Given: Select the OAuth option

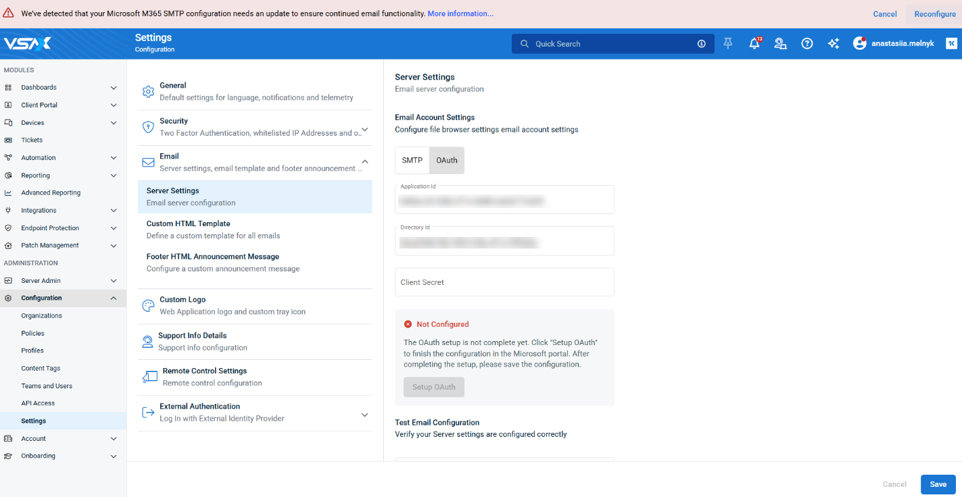Looking at the screenshot, I should [447, 161].
